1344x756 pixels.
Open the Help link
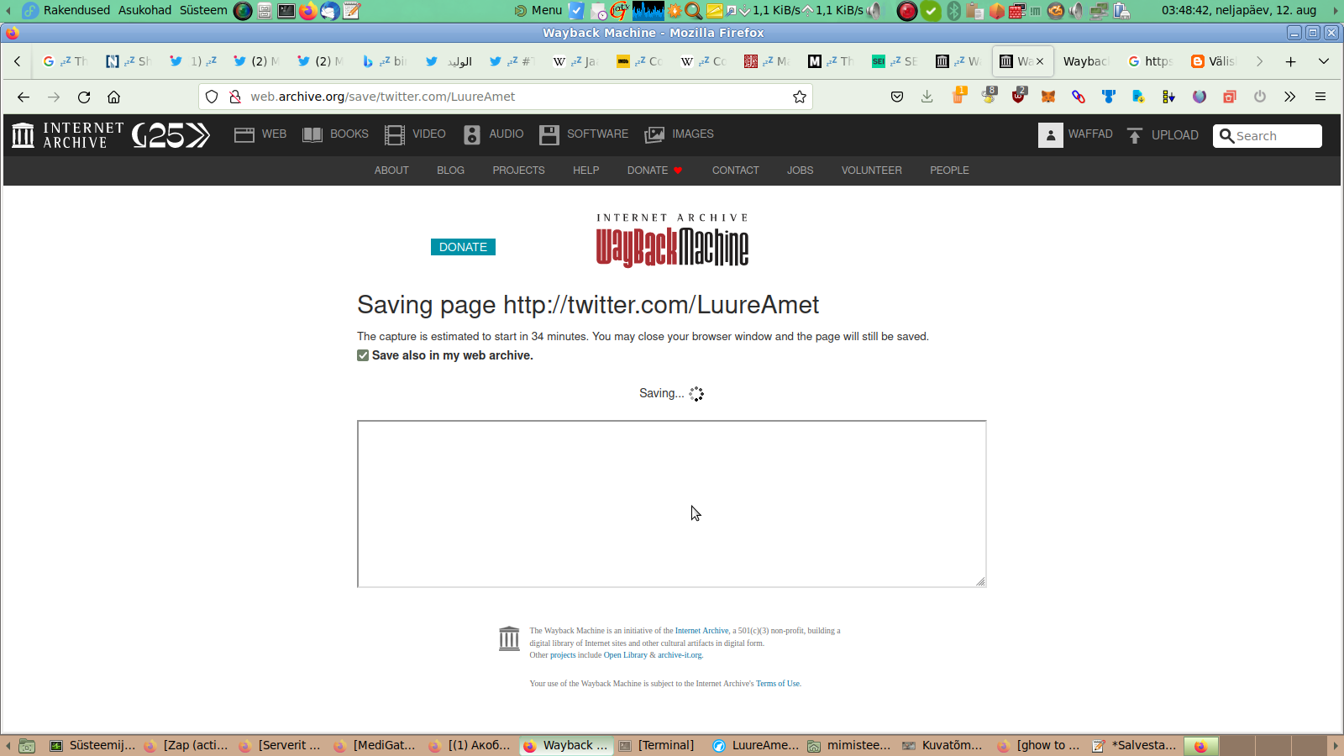point(586,171)
